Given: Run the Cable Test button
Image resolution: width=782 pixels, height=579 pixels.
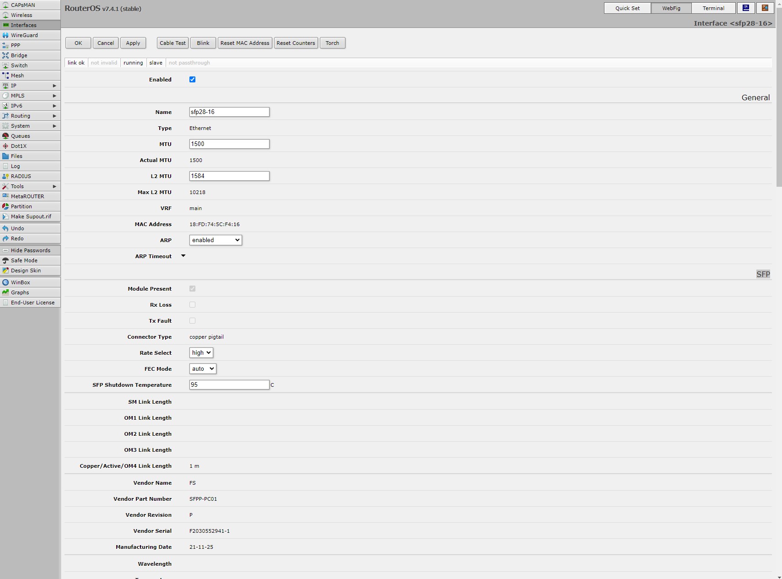Looking at the screenshot, I should pos(173,43).
